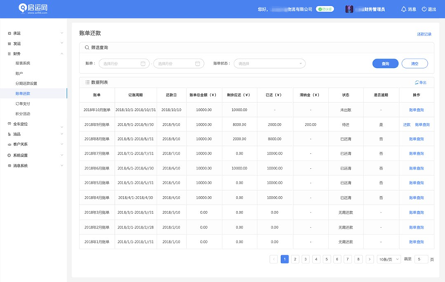Open the 还款记录 link
Image resolution: width=445 pixels, height=282 pixels.
pos(424,34)
